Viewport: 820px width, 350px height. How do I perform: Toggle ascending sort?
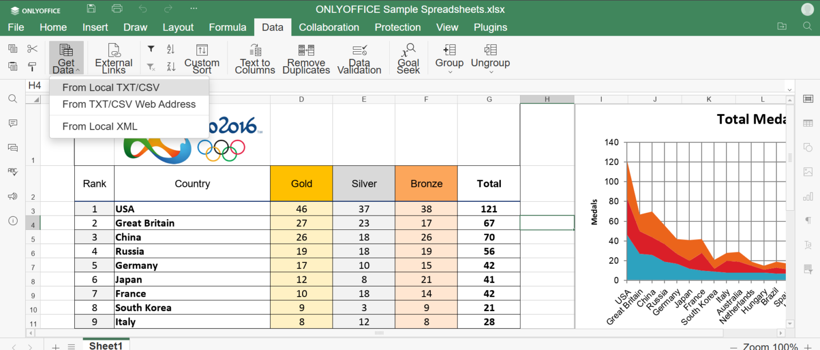(171, 49)
